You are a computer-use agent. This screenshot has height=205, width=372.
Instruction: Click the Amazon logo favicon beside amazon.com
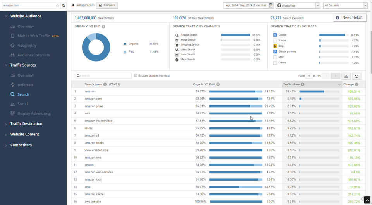click(73, 5)
